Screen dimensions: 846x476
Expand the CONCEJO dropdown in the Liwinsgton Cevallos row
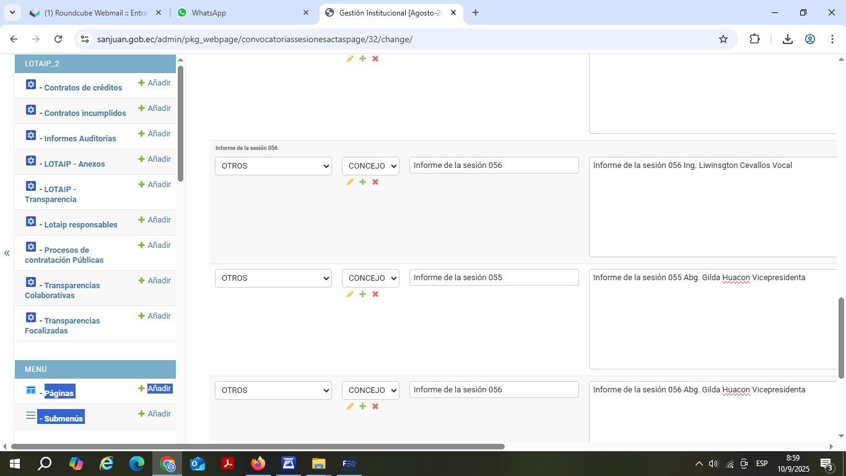tap(370, 166)
